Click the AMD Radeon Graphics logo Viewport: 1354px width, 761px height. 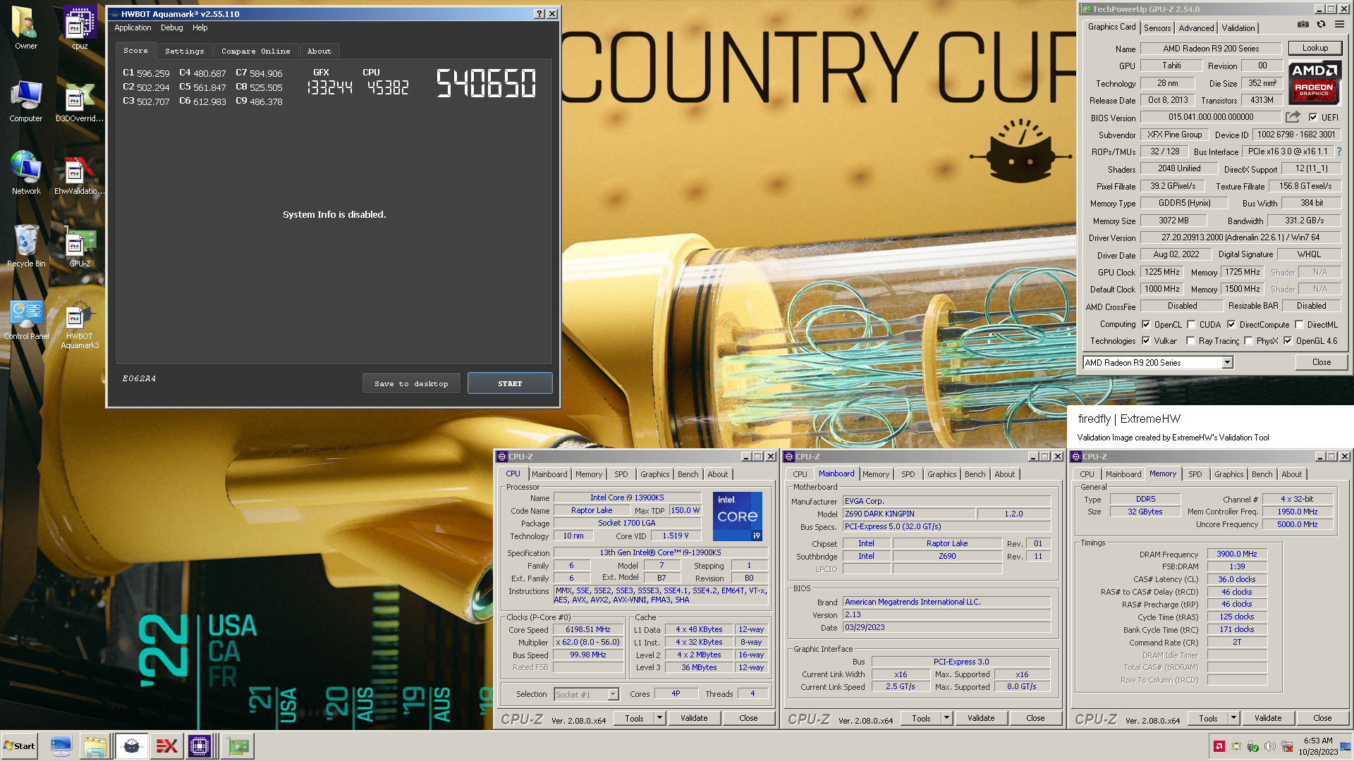pyautogui.click(x=1315, y=82)
